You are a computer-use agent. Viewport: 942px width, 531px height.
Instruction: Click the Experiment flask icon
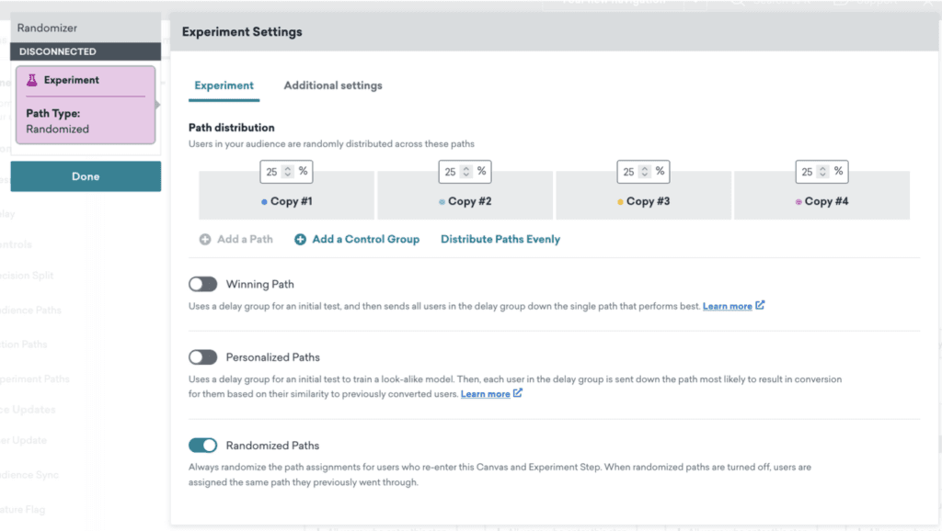pos(32,81)
